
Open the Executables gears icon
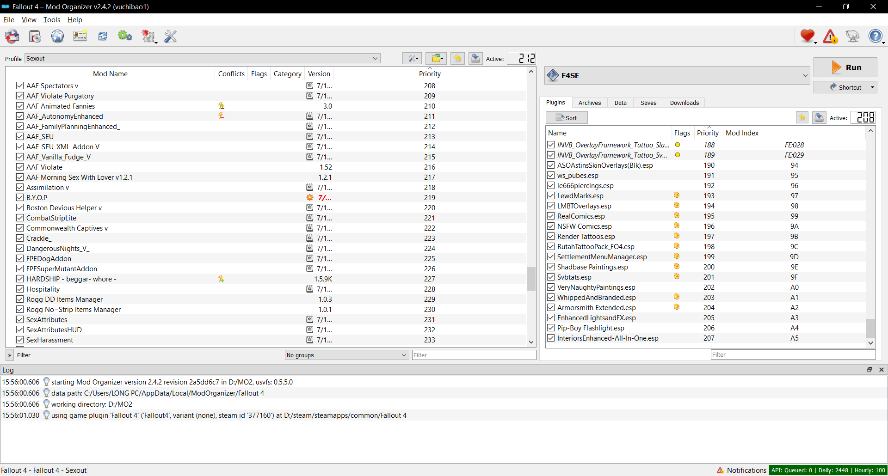point(125,36)
